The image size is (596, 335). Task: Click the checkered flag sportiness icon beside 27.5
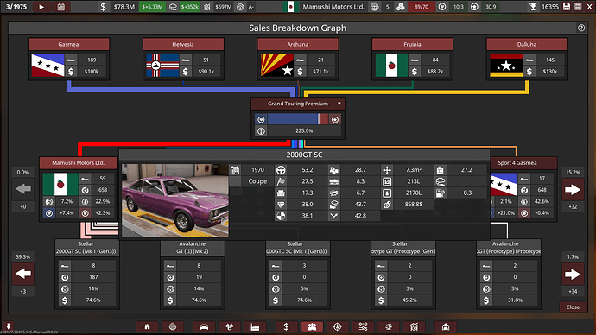click(x=281, y=181)
